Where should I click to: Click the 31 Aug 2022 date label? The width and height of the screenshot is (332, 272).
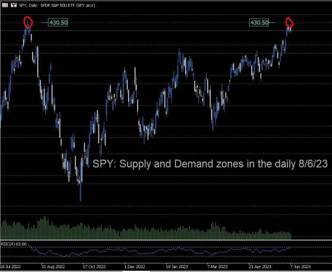53,266
